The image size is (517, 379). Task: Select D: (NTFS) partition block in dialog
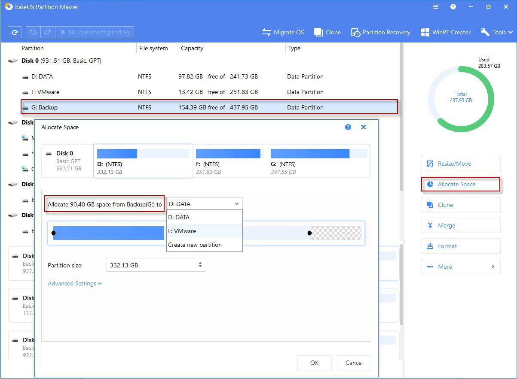click(143, 161)
